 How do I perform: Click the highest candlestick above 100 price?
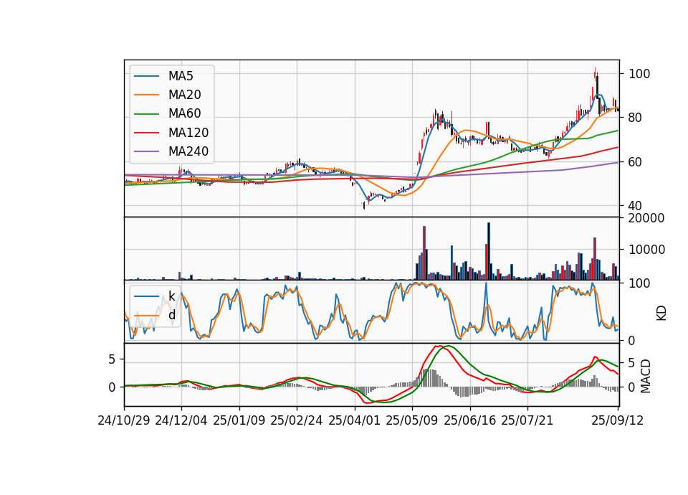[595, 75]
